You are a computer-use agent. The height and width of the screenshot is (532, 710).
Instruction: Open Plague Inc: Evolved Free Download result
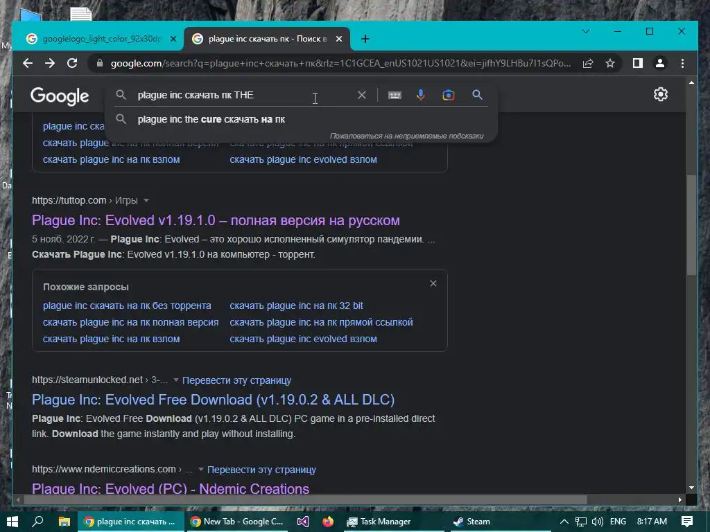(213, 400)
